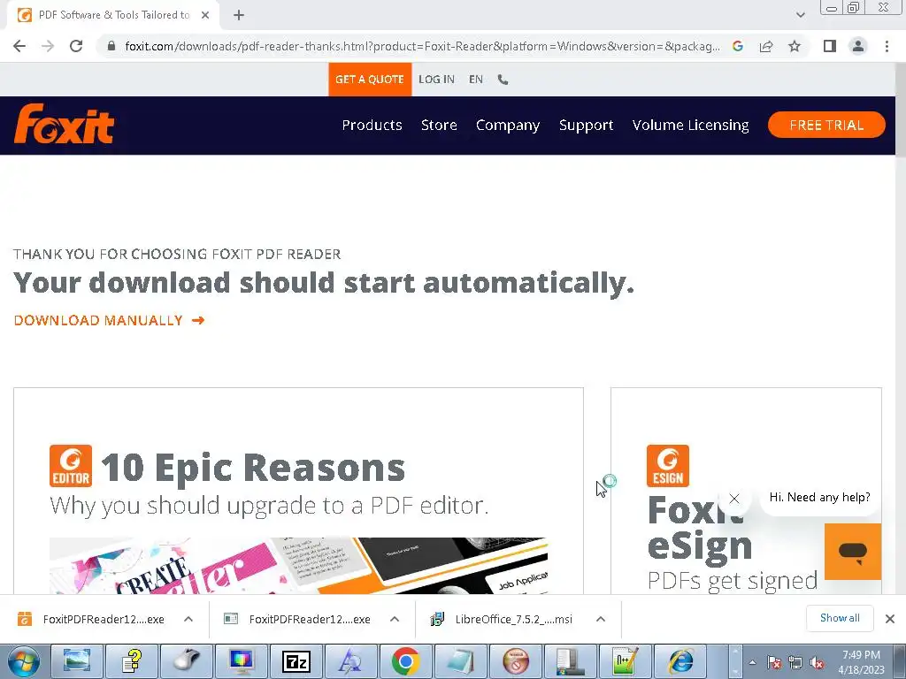
Task: Click the Get a Quote button
Action: [370, 80]
